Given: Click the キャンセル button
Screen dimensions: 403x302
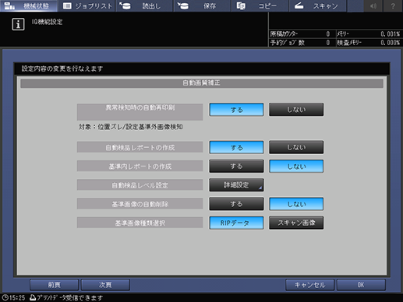Looking at the screenshot, I should (x=309, y=285).
